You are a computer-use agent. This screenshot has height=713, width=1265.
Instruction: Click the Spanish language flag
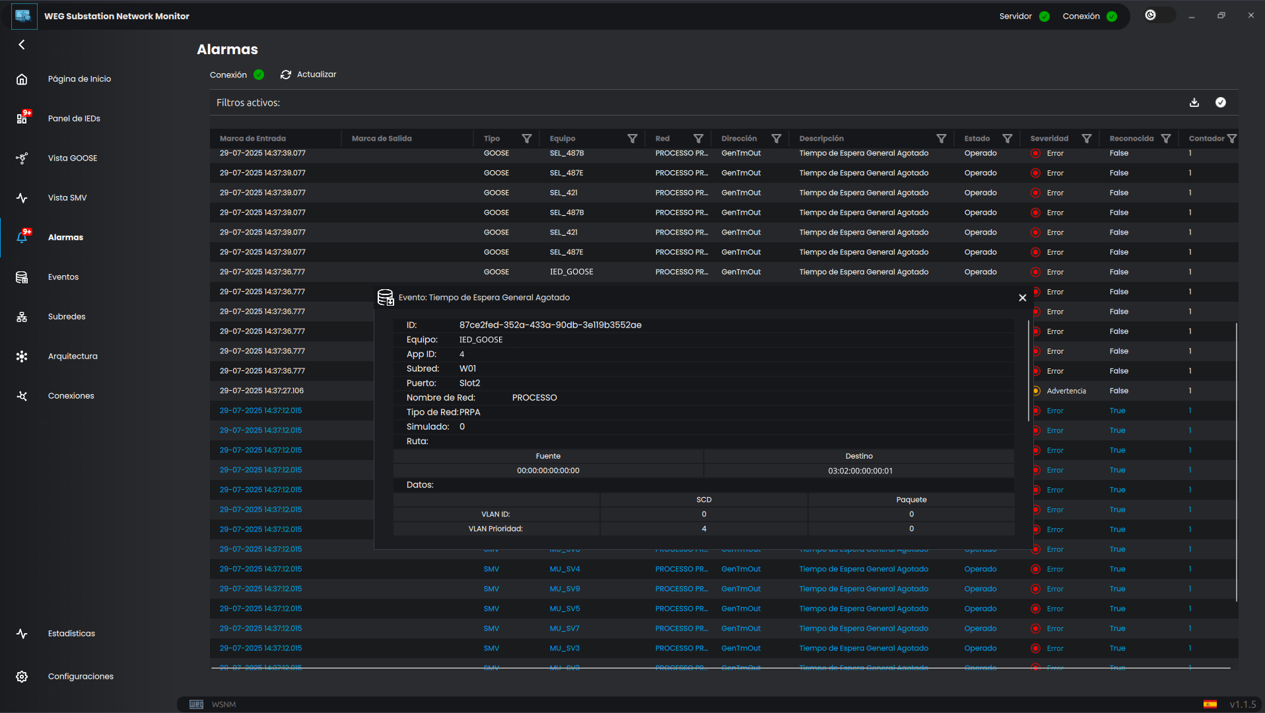1210,704
